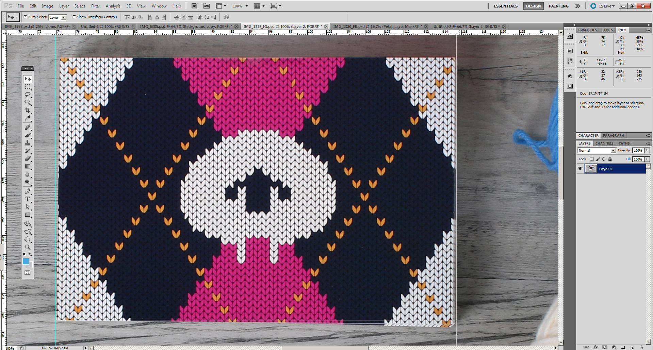Select the 3D Object Rotate tool
Viewport: 653px width, 350px height.
28,224
